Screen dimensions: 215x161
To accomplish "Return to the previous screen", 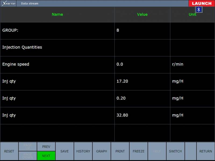I will tap(206, 151).
